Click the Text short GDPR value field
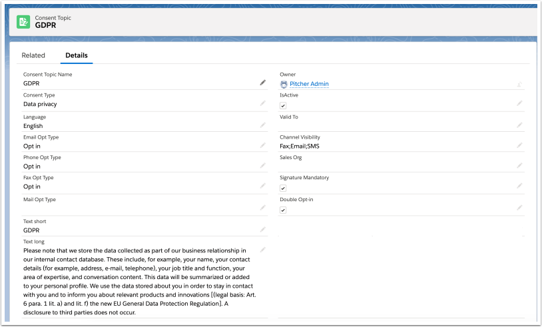The width and height of the screenshot is (542, 327). 32,230
